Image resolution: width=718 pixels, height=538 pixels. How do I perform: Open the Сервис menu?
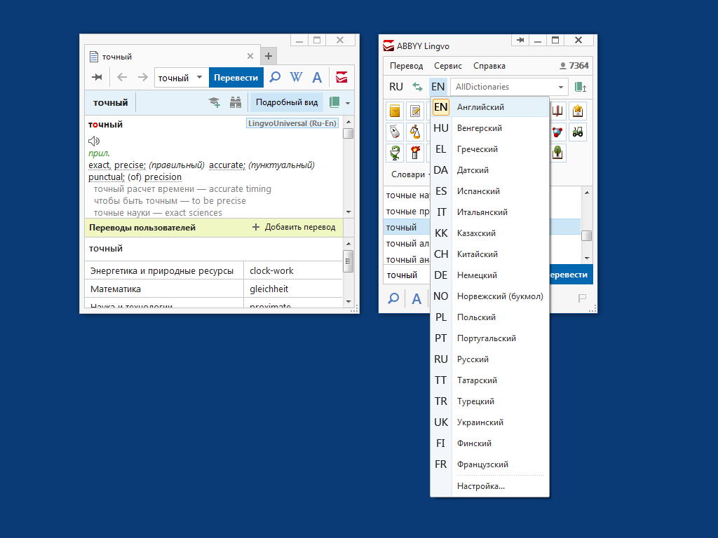tap(447, 66)
